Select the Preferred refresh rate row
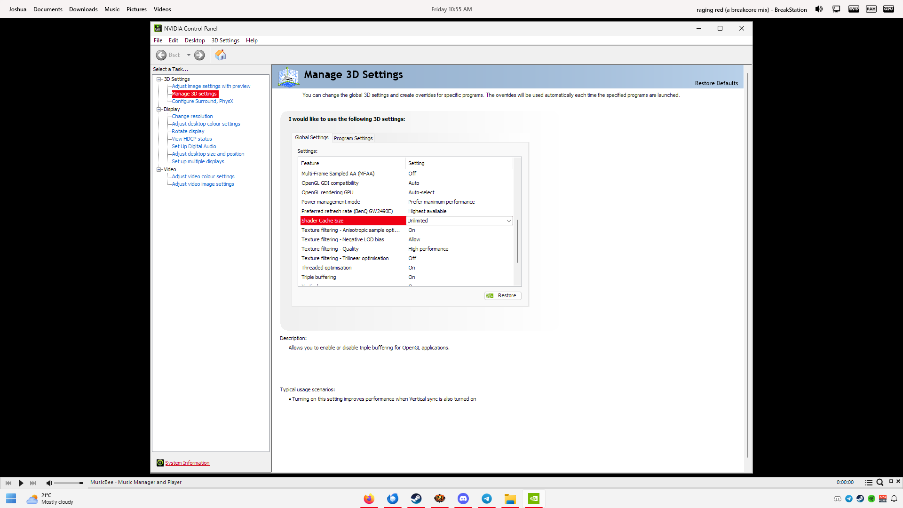This screenshot has width=903, height=508. tap(406, 211)
